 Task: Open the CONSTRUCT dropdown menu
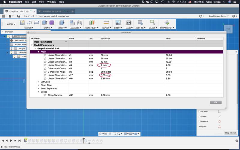click(x=92, y=28)
